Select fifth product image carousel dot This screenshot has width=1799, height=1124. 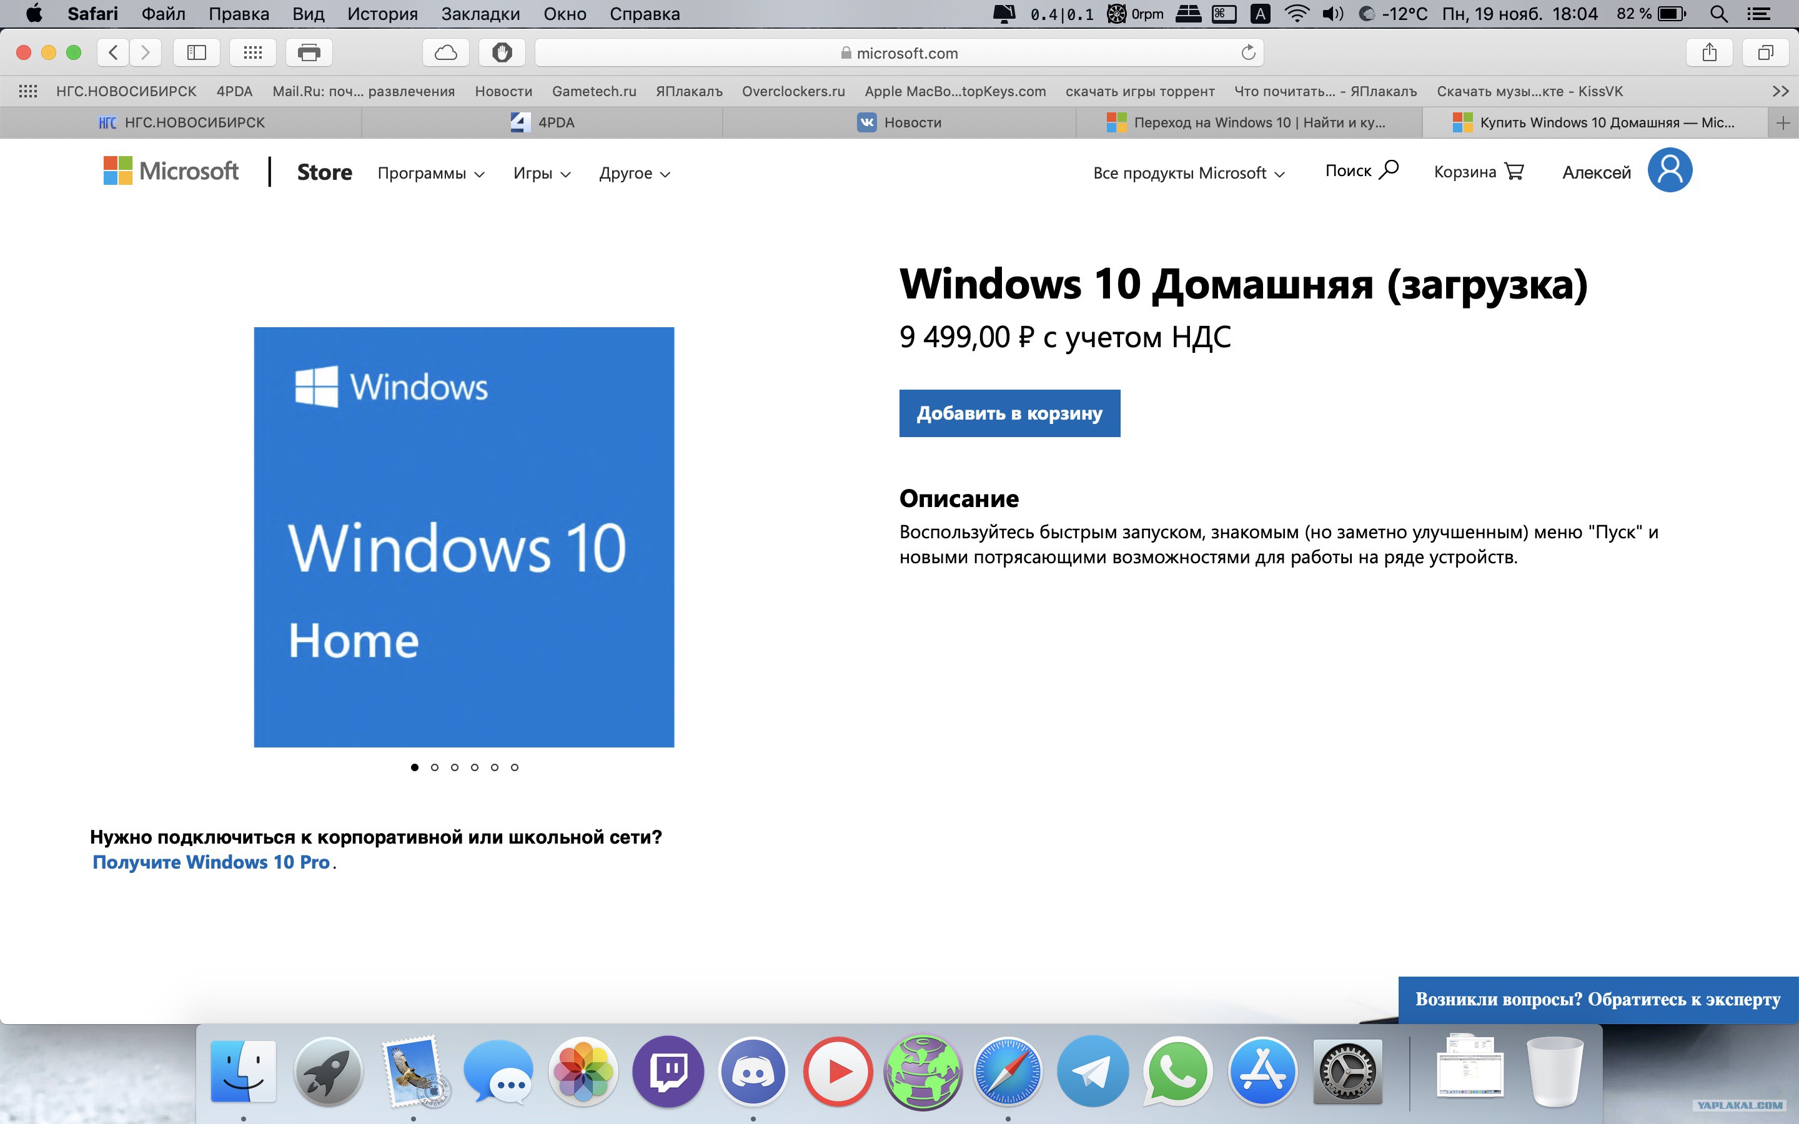494,767
